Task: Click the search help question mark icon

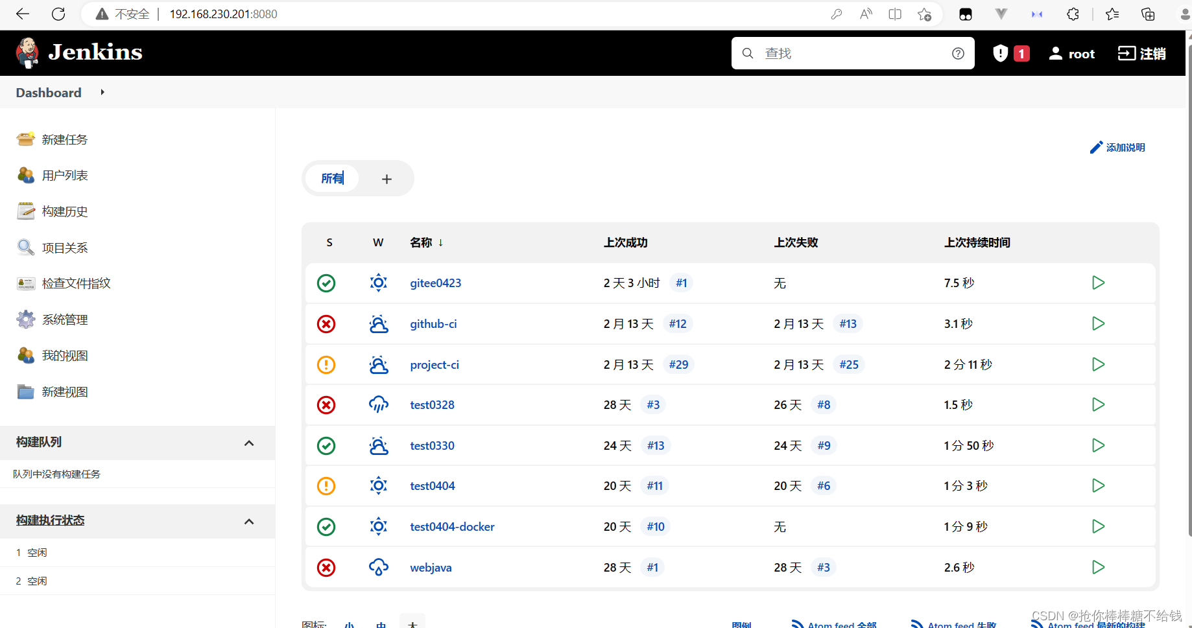Action: [958, 53]
